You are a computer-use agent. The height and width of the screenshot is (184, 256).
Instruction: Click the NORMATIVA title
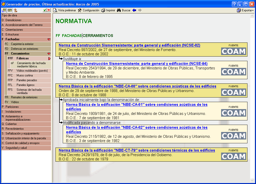click(x=74, y=21)
